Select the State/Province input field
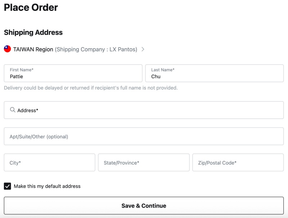288x218 pixels. (144, 163)
